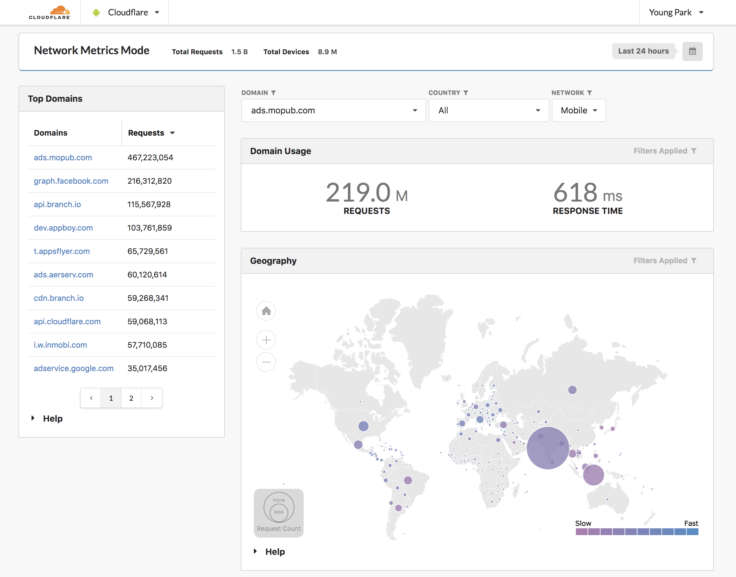
Task: Click the Last 24 hours button
Action: 643,51
